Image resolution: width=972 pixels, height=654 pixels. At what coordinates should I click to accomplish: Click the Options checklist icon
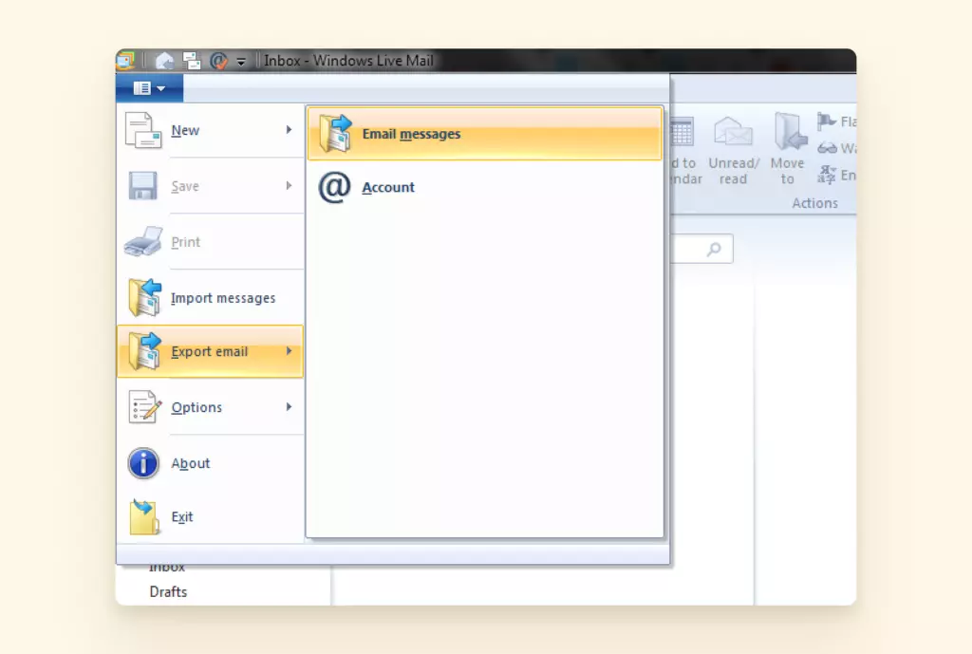144,406
